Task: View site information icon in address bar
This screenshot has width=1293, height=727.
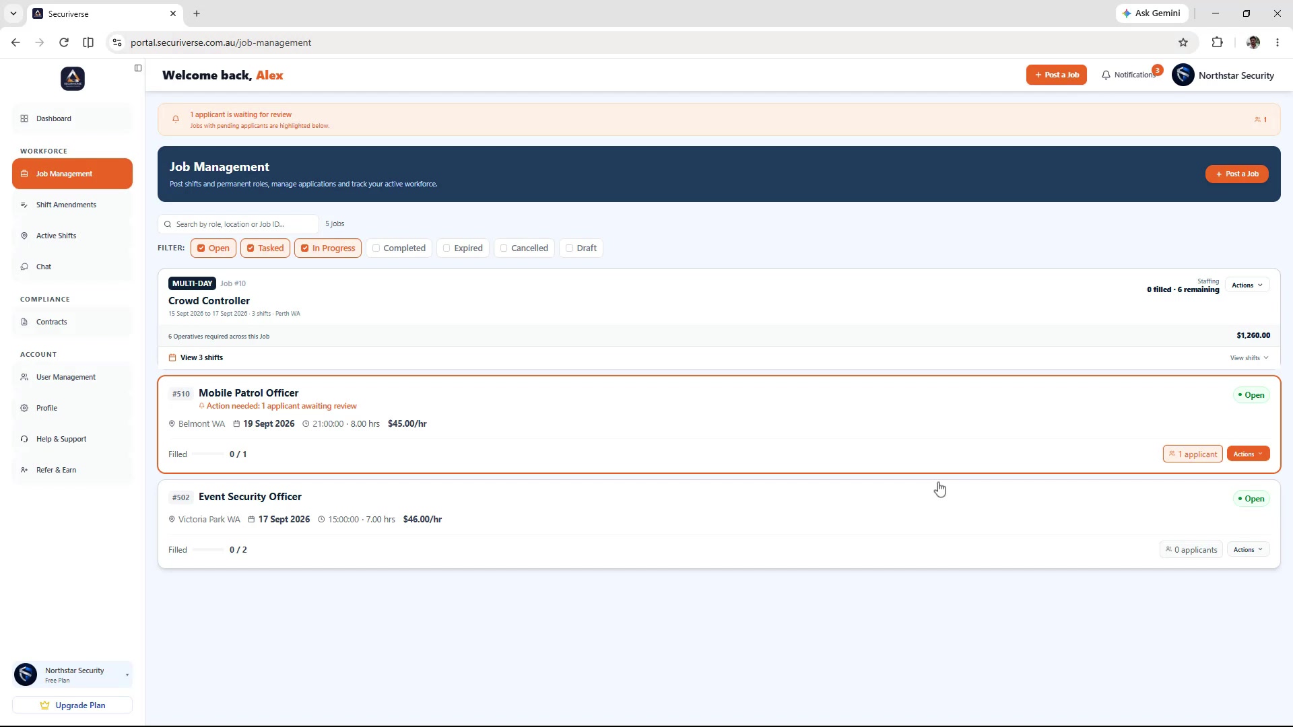Action: pyautogui.click(x=117, y=42)
